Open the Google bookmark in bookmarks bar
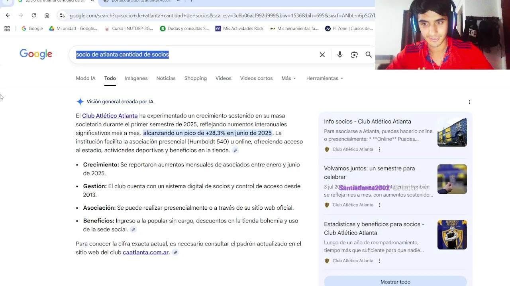The height and width of the screenshot is (286, 510). tap(32, 29)
